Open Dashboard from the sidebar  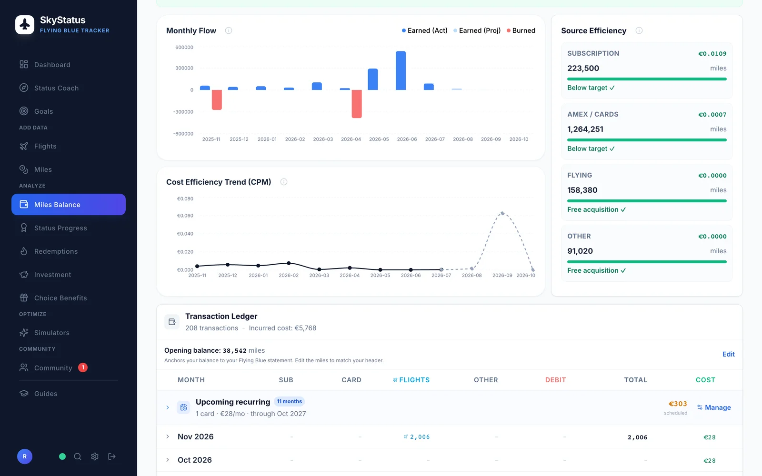pos(69,65)
